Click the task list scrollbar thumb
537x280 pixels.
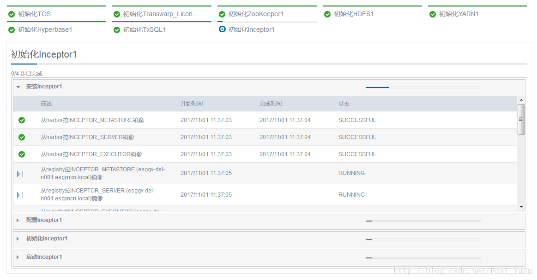[x=521, y=120]
